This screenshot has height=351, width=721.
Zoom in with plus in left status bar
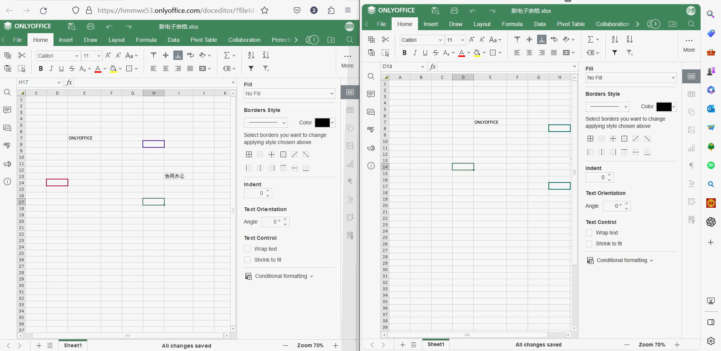coord(335,346)
